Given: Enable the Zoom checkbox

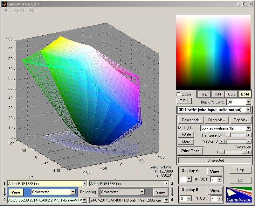Looking at the screenshot, I should tap(179, 94).
